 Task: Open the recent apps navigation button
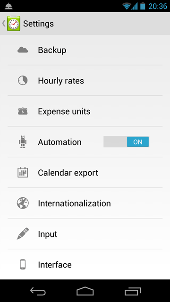tap(133, 291)
